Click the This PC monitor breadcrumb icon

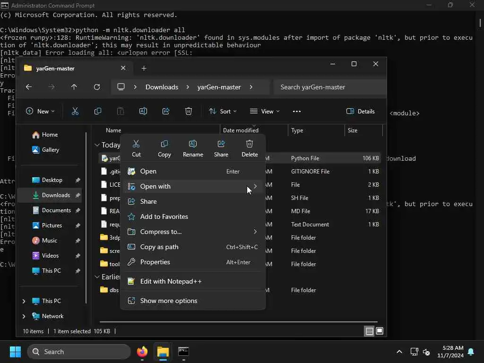pyautogui.click(x=121, y=87)
